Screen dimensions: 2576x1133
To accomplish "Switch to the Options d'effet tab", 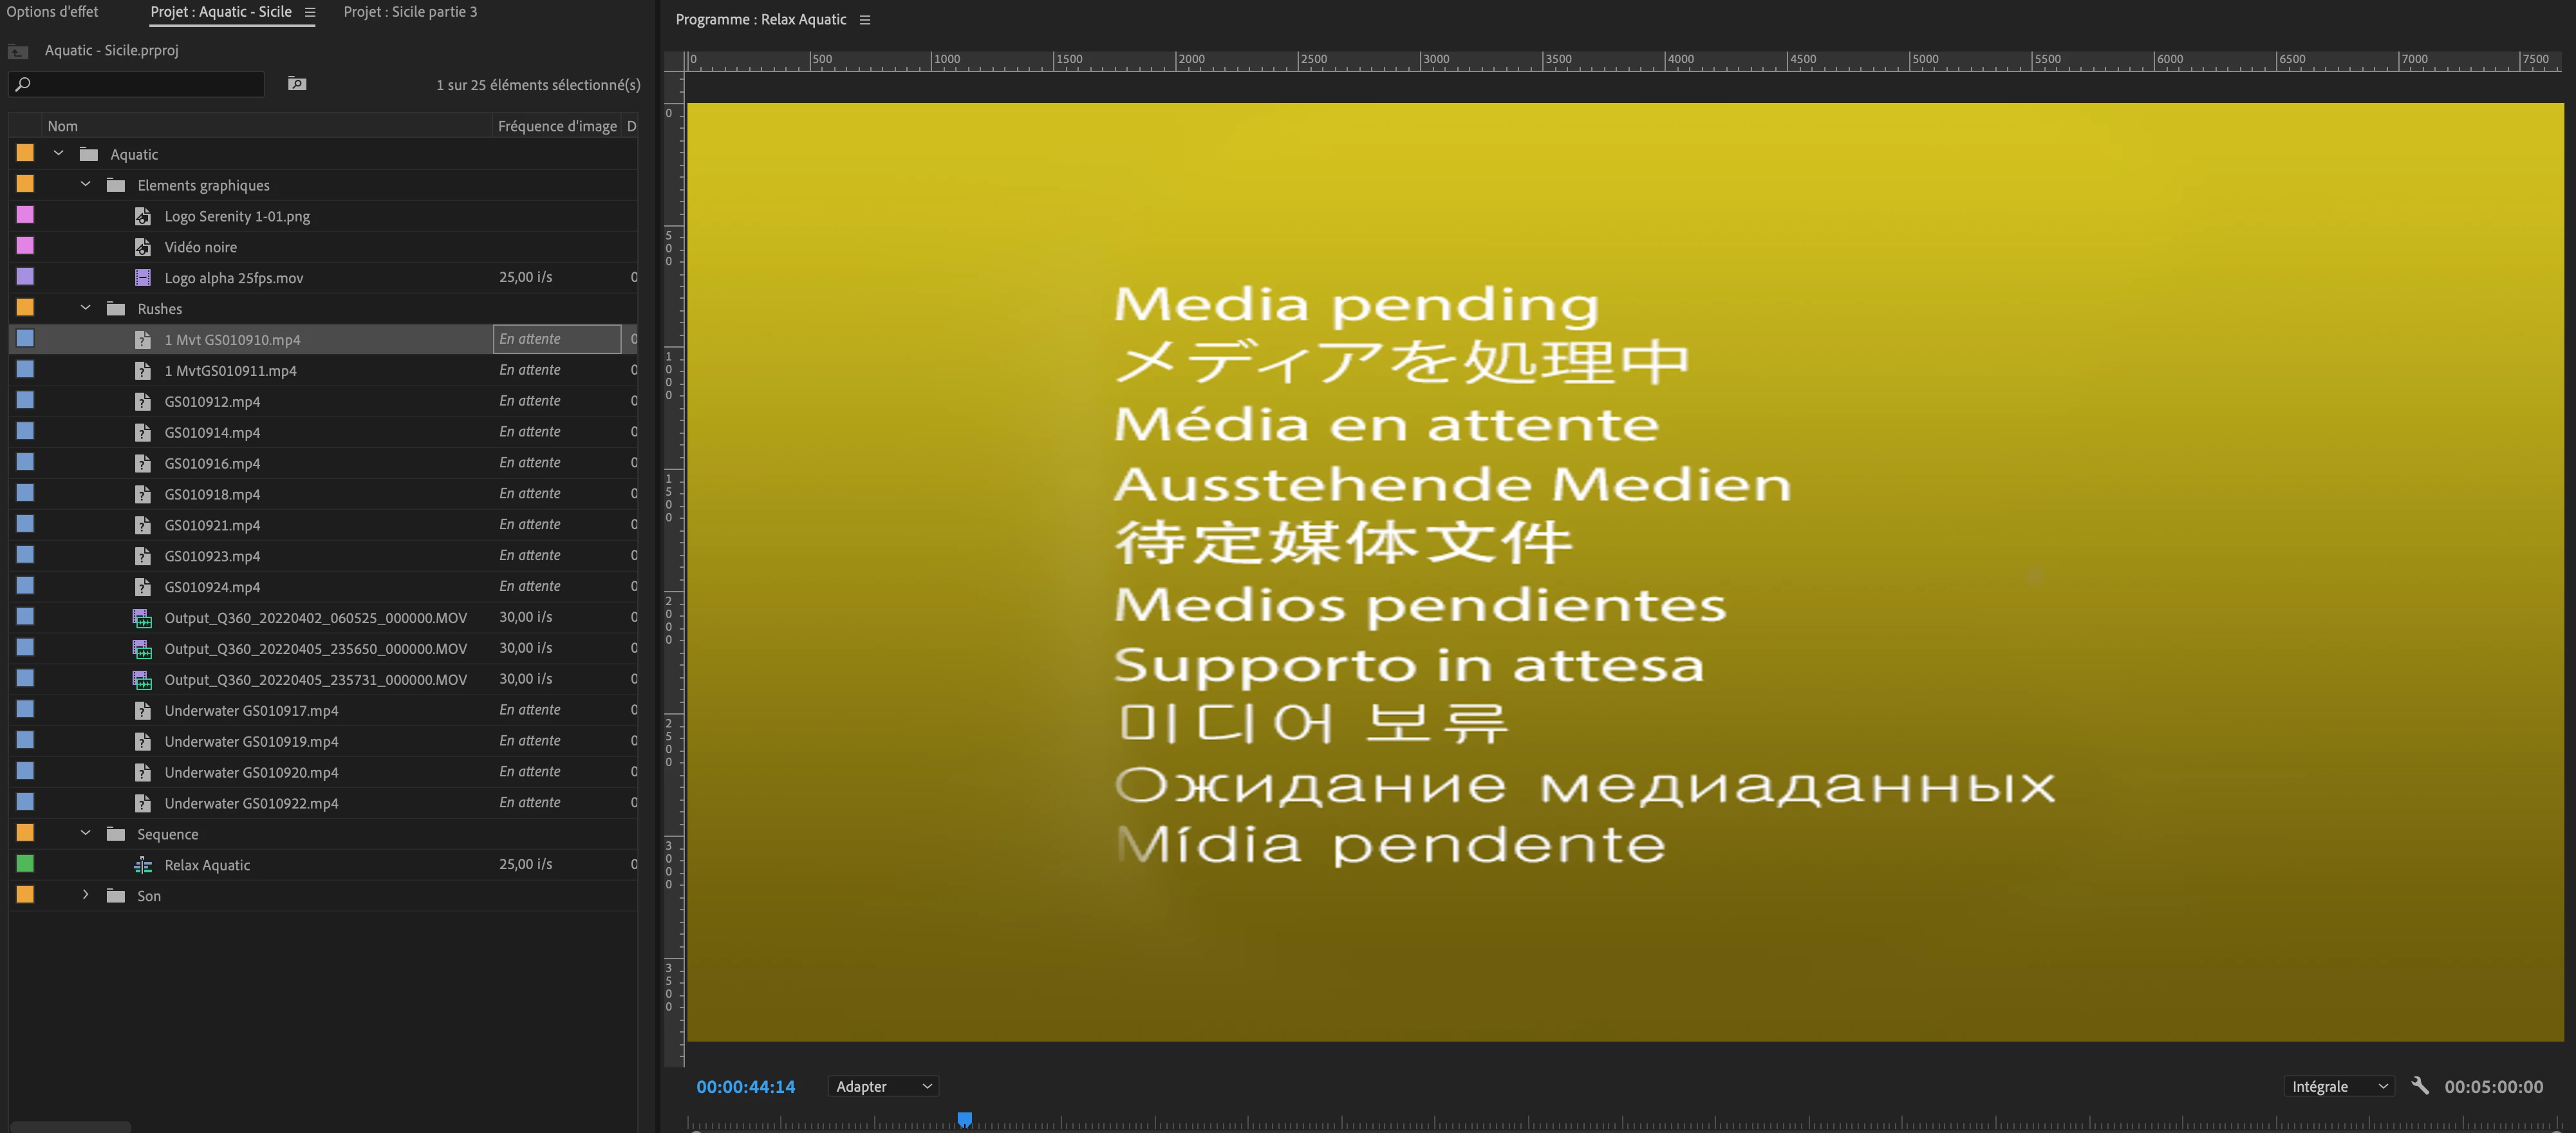I will click(x=52, y=12).
